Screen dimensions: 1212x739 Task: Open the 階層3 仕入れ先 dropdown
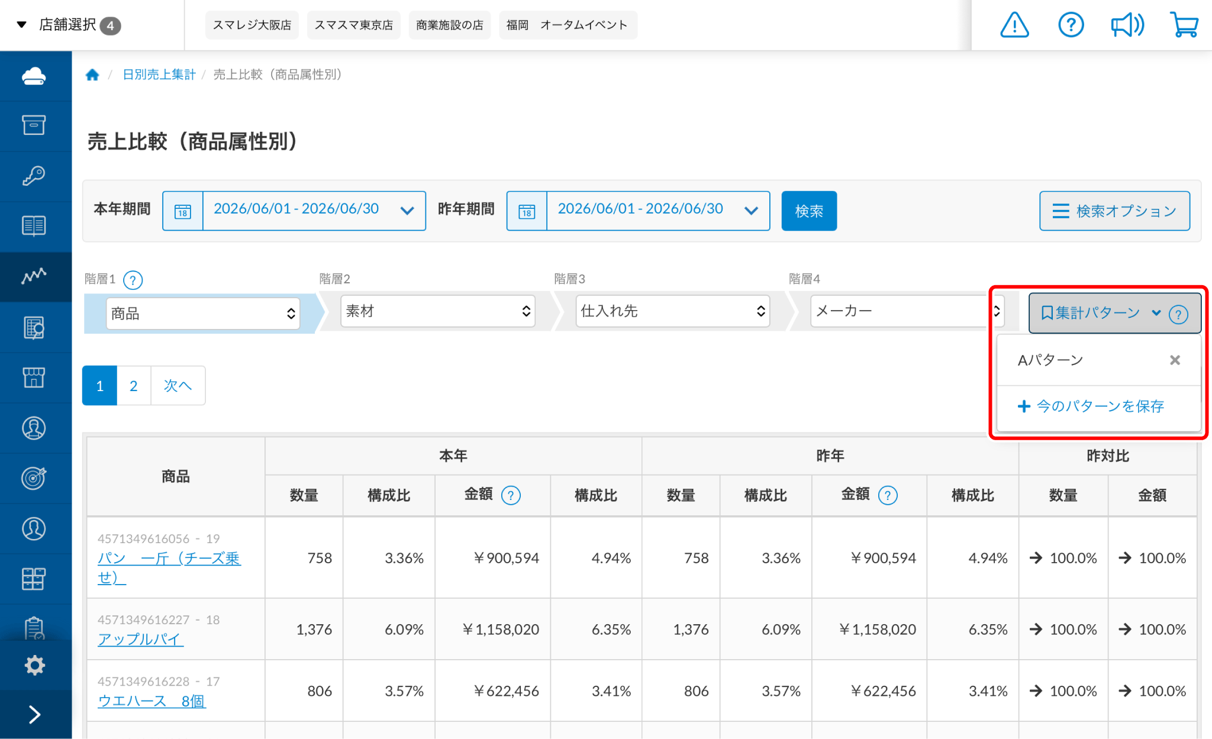coord(673,311)
